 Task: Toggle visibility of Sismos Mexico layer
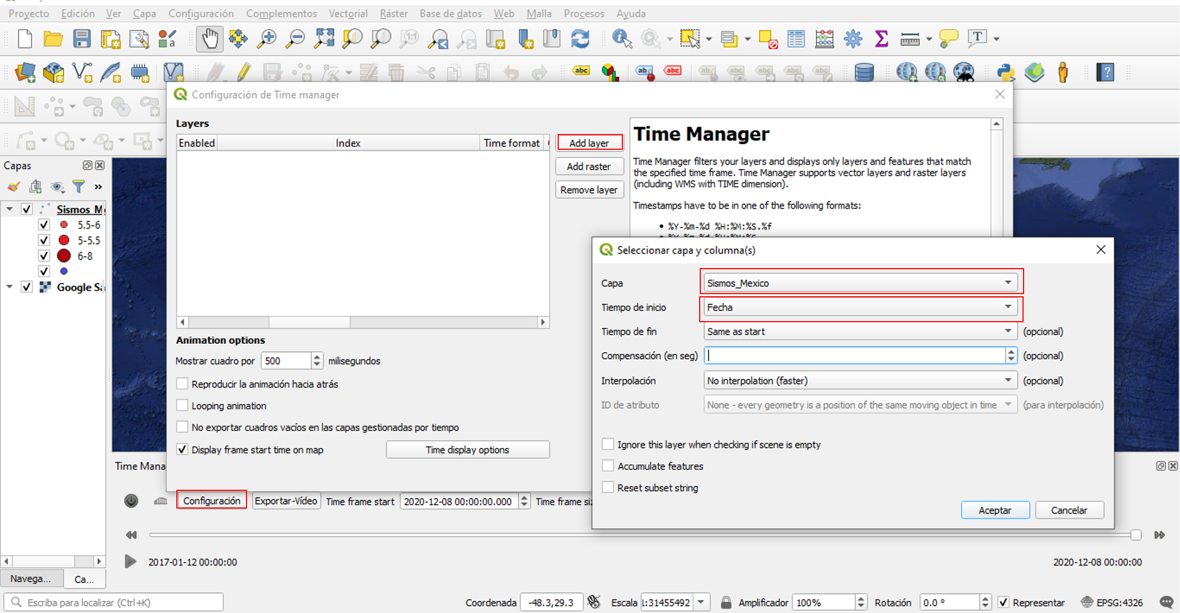[x=27, y=209]
